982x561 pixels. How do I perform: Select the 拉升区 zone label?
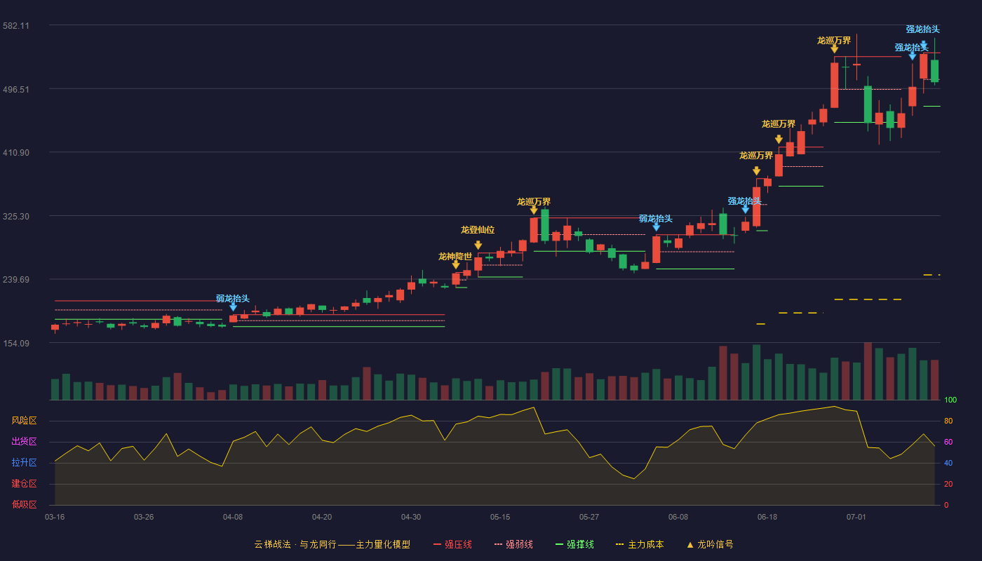[x=24, y=463]
